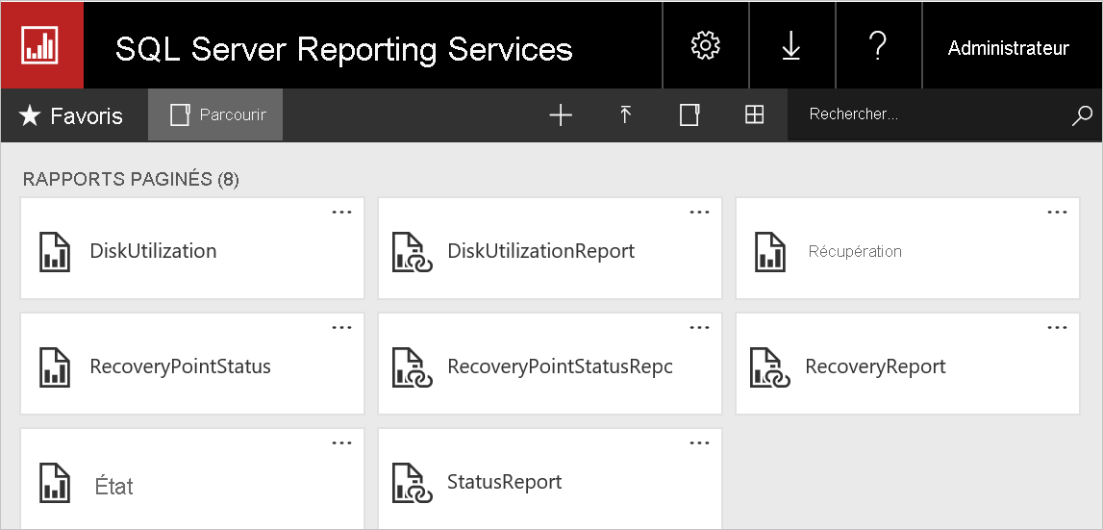Image resolution: width=1103 pixels, height=530 pixels.
Task: Click the tiles grid view icon
Action: pyautogui.click(x=755, y=115)
